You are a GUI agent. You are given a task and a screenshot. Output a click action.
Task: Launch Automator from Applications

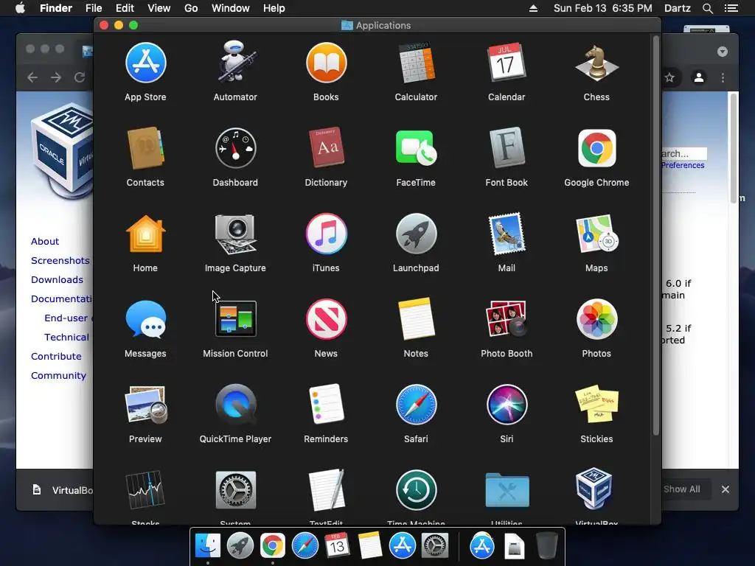tap(235, 63)
